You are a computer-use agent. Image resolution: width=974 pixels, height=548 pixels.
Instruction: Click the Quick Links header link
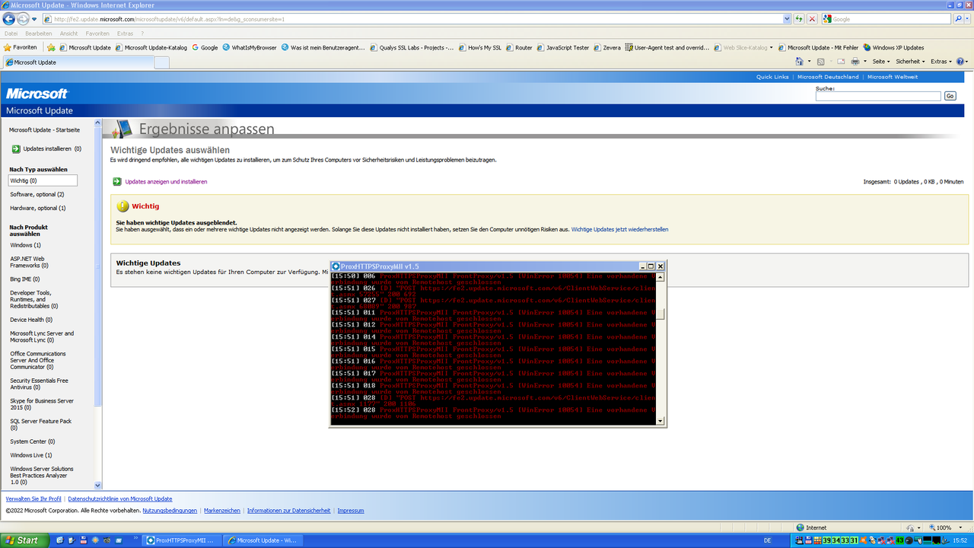tap(772, 77)
